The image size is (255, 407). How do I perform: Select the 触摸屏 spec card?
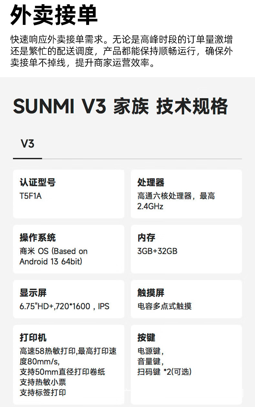186,299
